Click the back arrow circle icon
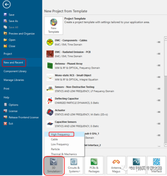The height and width of the screenshot is (176, 167). click(6, 5)
